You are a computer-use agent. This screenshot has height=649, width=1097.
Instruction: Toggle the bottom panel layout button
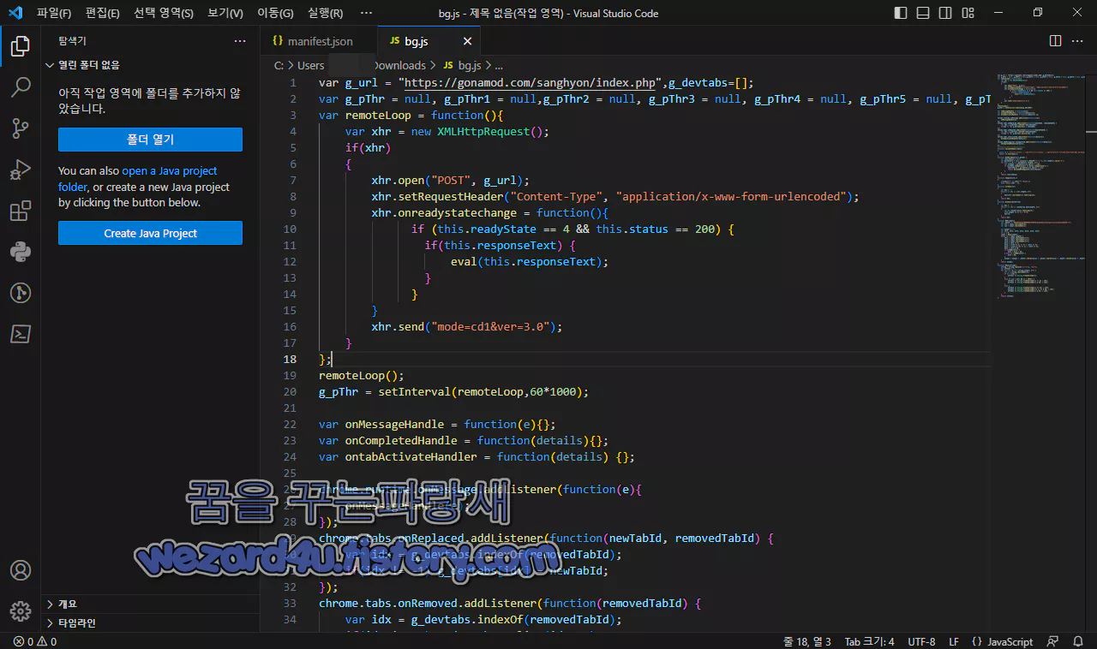[922, 13]
